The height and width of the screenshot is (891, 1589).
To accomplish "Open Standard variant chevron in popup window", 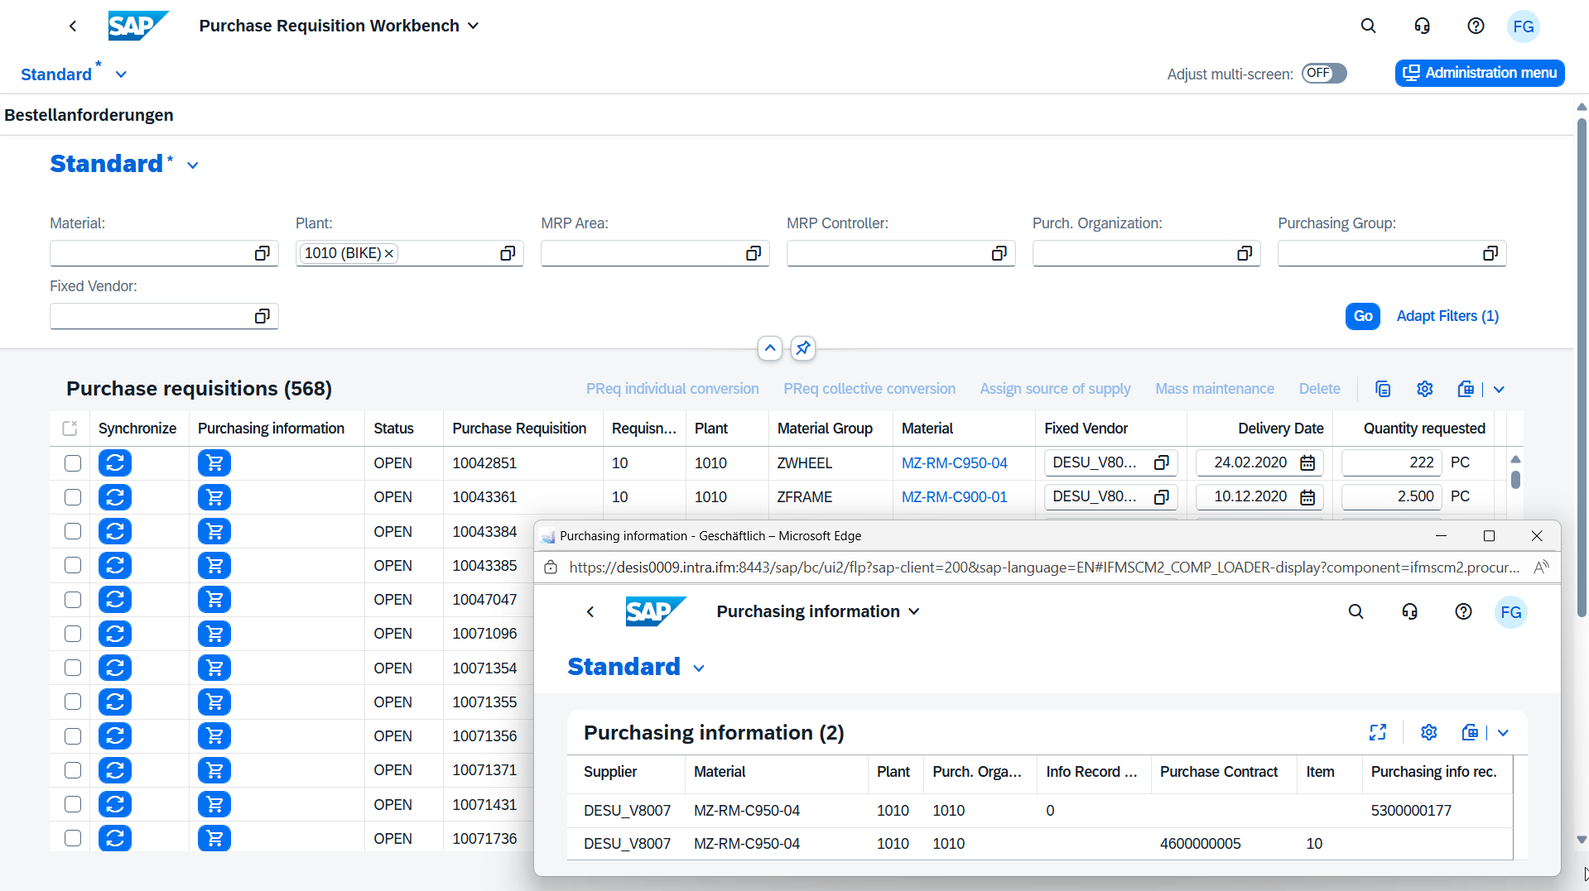I will (x=699, y=668).
